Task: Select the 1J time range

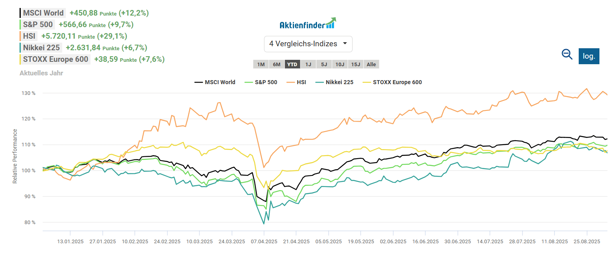Action: [308, 64]
